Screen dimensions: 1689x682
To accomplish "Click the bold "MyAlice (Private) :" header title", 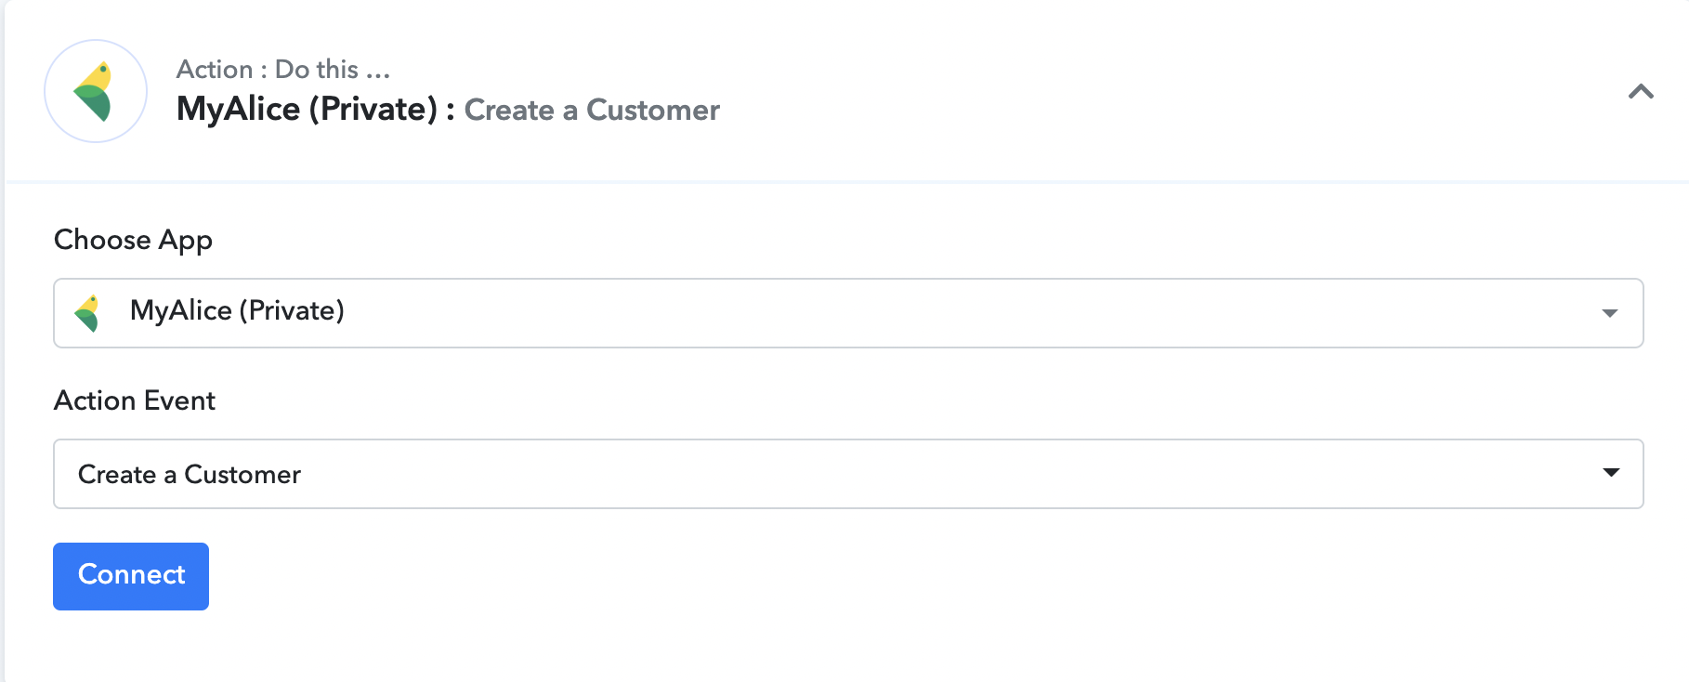I will pyautogui.click(x=315, y=110).
